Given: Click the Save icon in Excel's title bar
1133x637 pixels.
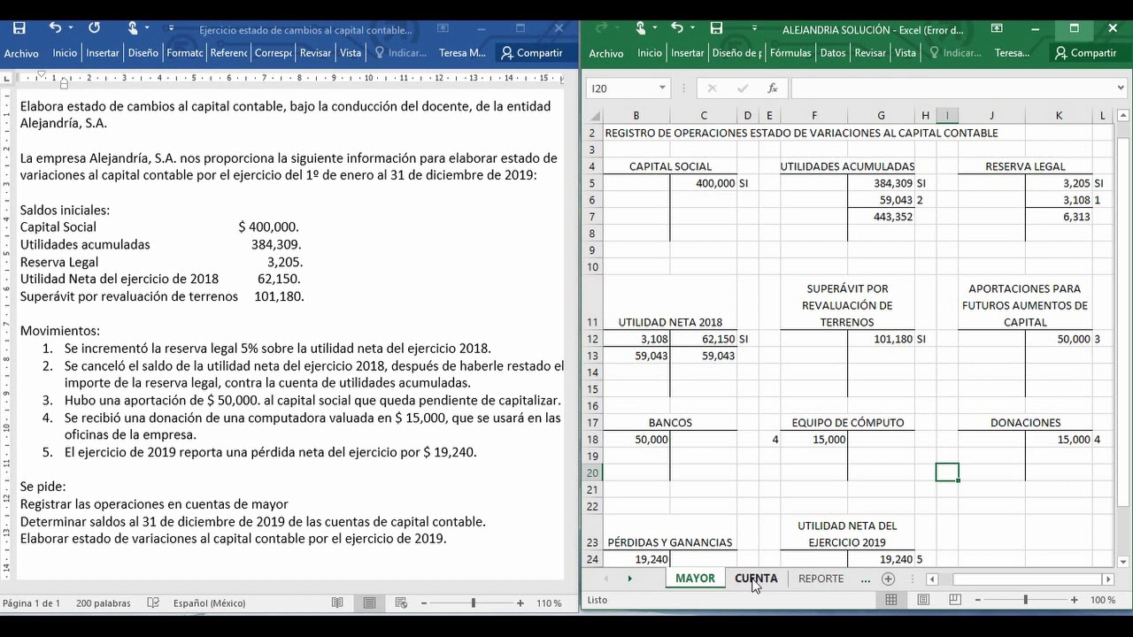Looking at the screenshot, I should [x=716, y=28].
